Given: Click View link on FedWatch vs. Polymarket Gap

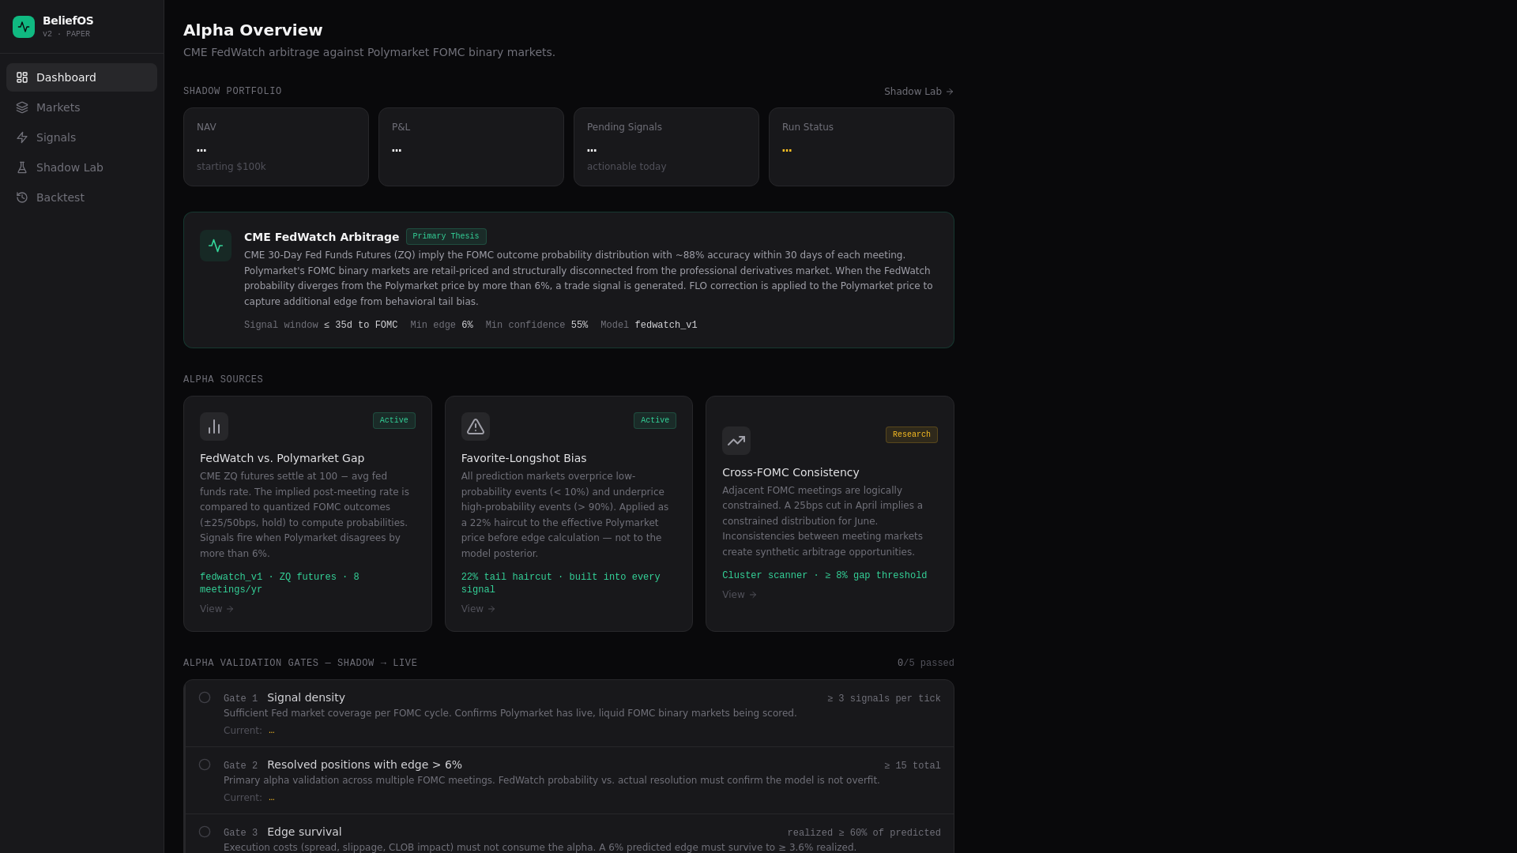Looking at the screenshot, I should (x=217, y=609).
